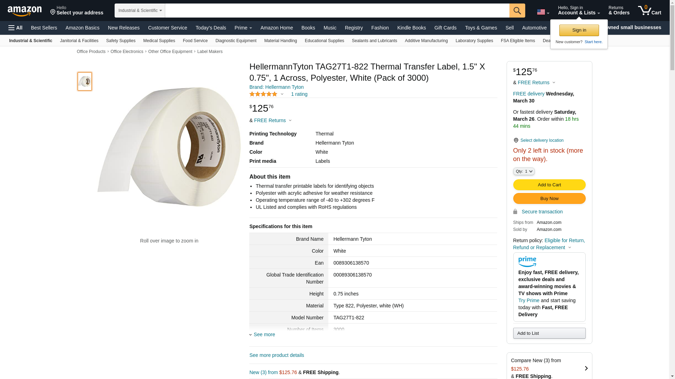Open the Industrial & Scientific search category dropdown
The width and height of the screenshot is (675, 379).
[140, 11]
